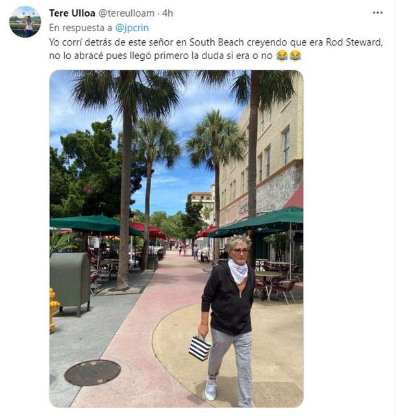
Task: Open the tweet text about South Beach
Action: [x=216, y=49]
